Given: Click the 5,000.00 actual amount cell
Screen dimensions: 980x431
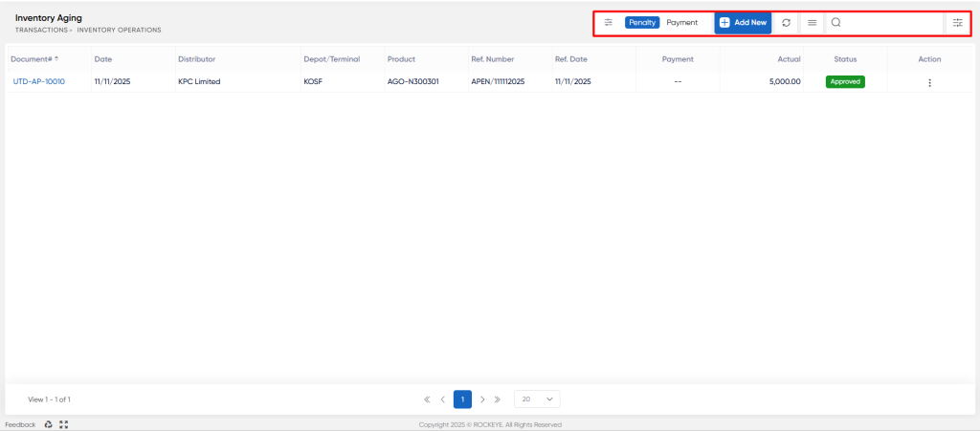Looking at the screenshot, I should click(785, 81).
